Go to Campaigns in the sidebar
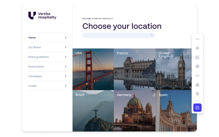The height and width of the screenshot is (137, 219). point(35,76)
